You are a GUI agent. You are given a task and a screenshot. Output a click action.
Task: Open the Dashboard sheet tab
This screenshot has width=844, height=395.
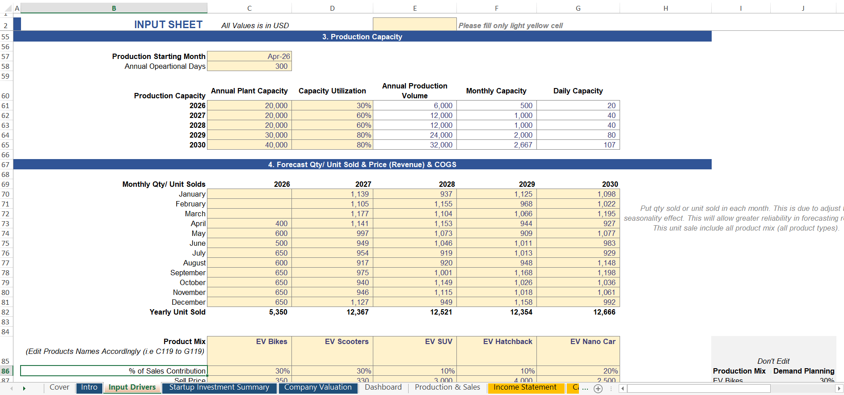point(383,387)
